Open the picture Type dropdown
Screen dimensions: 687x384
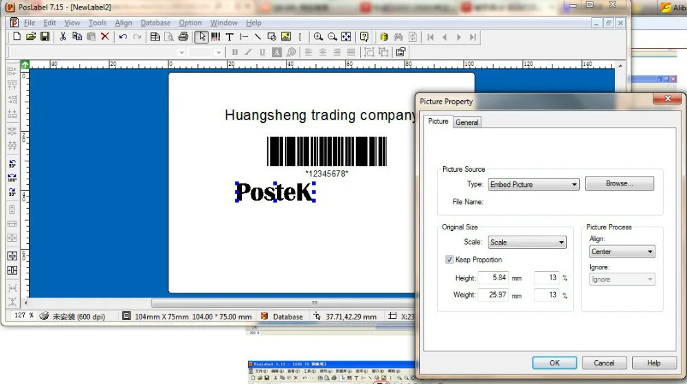pos(534,184)
